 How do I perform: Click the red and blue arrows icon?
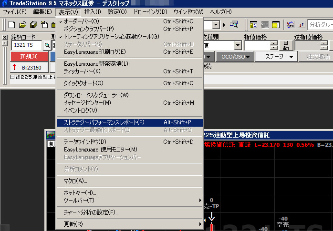coord(302,25)
